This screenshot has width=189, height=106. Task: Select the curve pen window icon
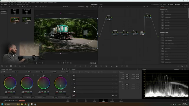click(x=74, y=87)
